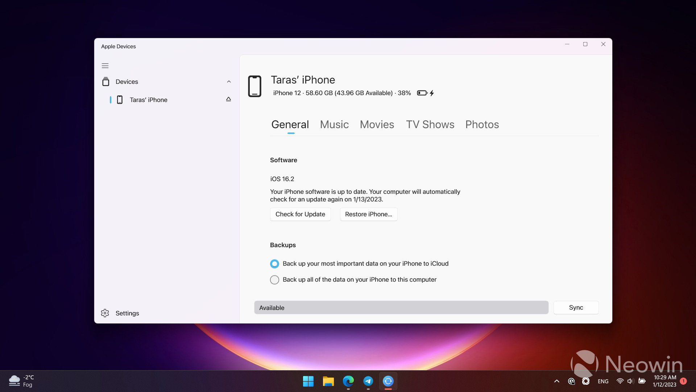Drag the Available storage progress bar
The width and height of the screenshot is (696, 392).
401,307
